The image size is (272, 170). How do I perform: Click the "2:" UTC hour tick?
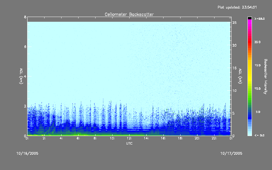coord(45,138)
